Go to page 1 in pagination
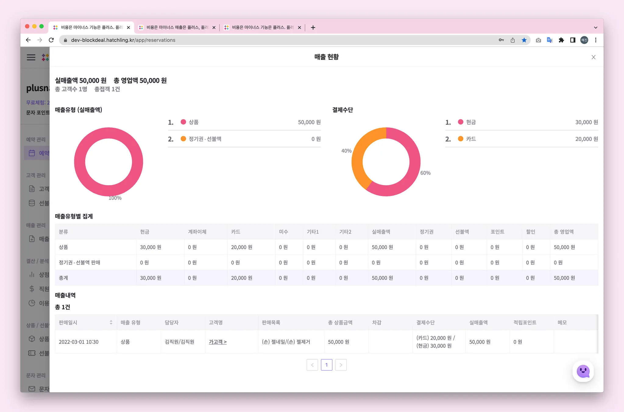The height and width of the screenshot is (412, 624). point(326,365)
